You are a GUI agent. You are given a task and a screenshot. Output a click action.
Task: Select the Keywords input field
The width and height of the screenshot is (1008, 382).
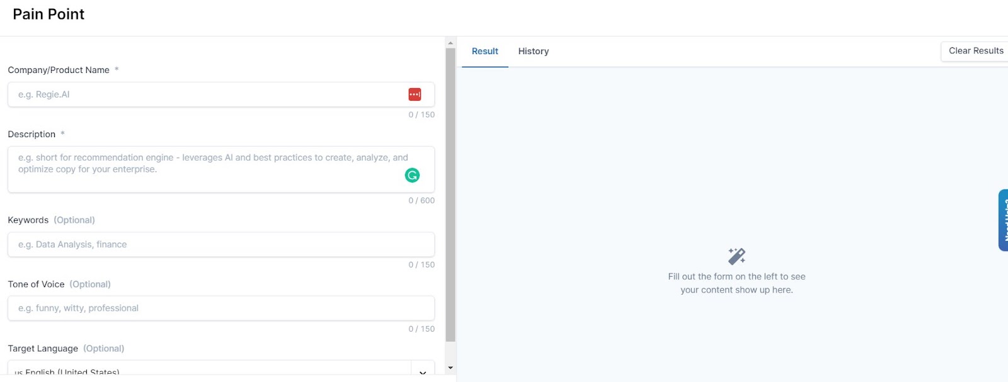pos(220,244)
